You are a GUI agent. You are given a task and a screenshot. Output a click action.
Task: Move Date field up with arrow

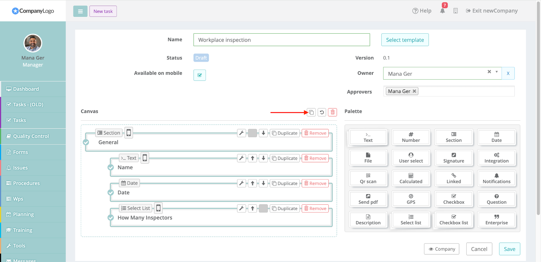(x=253, y=183)
